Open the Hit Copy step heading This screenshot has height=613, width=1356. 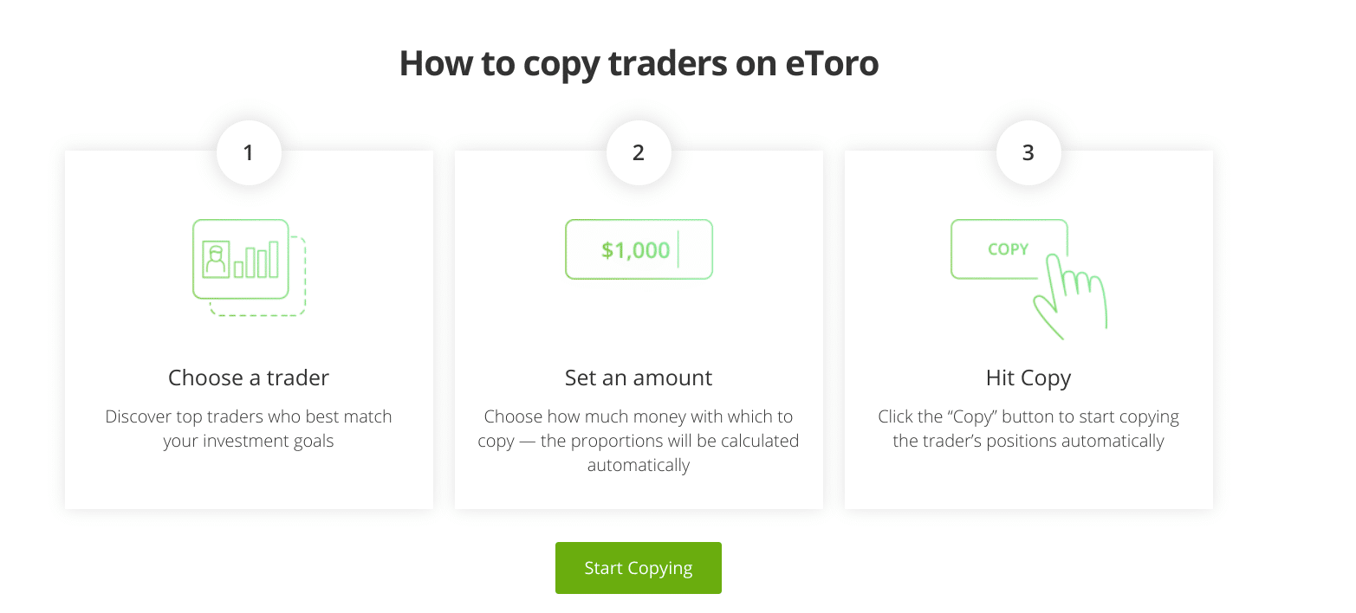[1028, 377]
